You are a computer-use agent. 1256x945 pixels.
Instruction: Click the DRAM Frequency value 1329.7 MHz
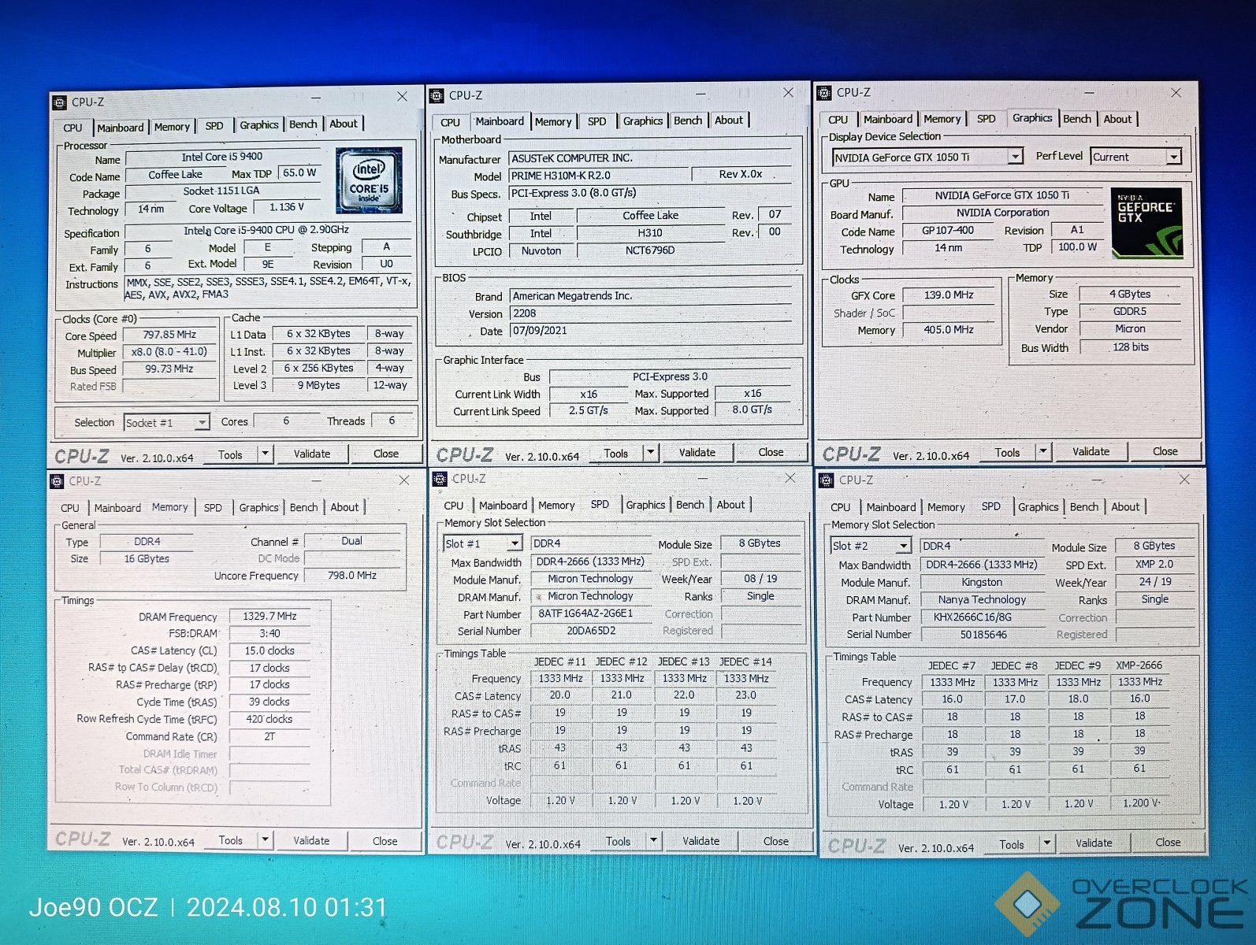tap(270, 617)
